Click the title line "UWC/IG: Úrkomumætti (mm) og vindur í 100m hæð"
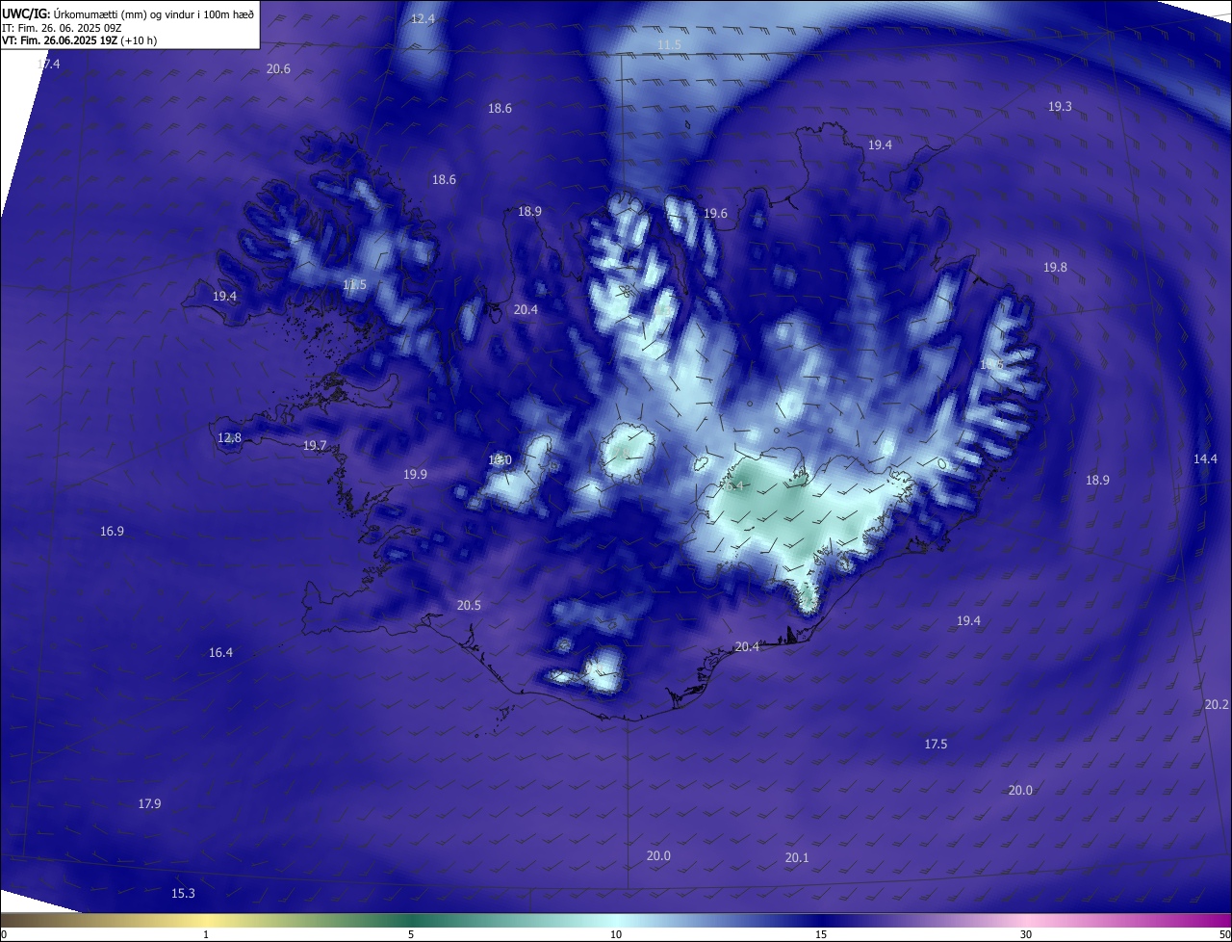Image resolution: width=1232 pixels, height=942 pixels. tap(128, 14)
